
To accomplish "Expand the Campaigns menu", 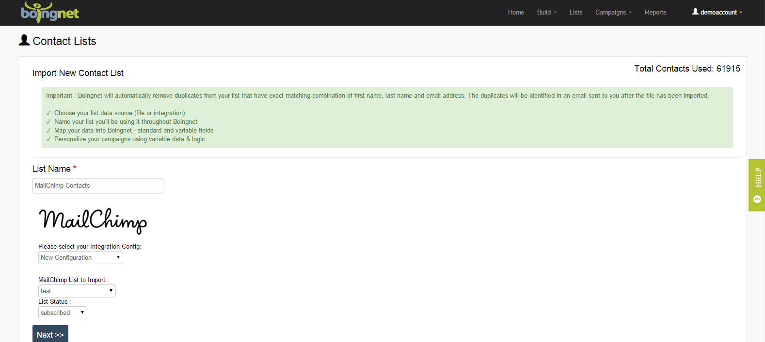I will pyautogui.click(x=613, y=13).
